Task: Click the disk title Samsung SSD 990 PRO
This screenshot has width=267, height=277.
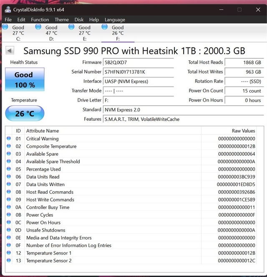Action: tap(134, 51)
